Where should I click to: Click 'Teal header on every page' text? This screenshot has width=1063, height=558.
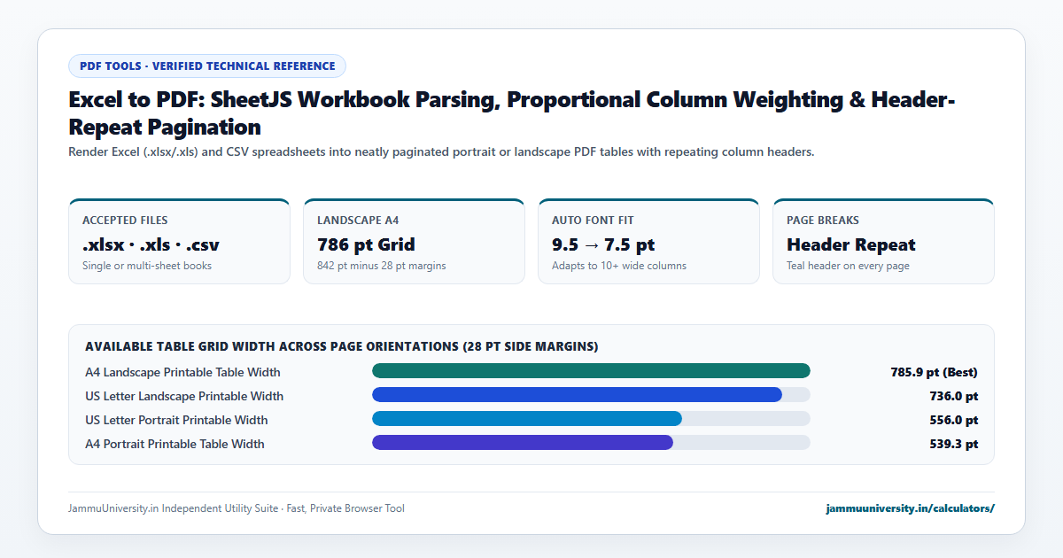point(848,266)
